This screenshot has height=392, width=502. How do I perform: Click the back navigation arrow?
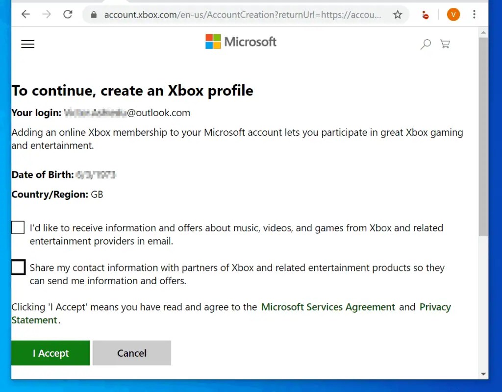25,14
